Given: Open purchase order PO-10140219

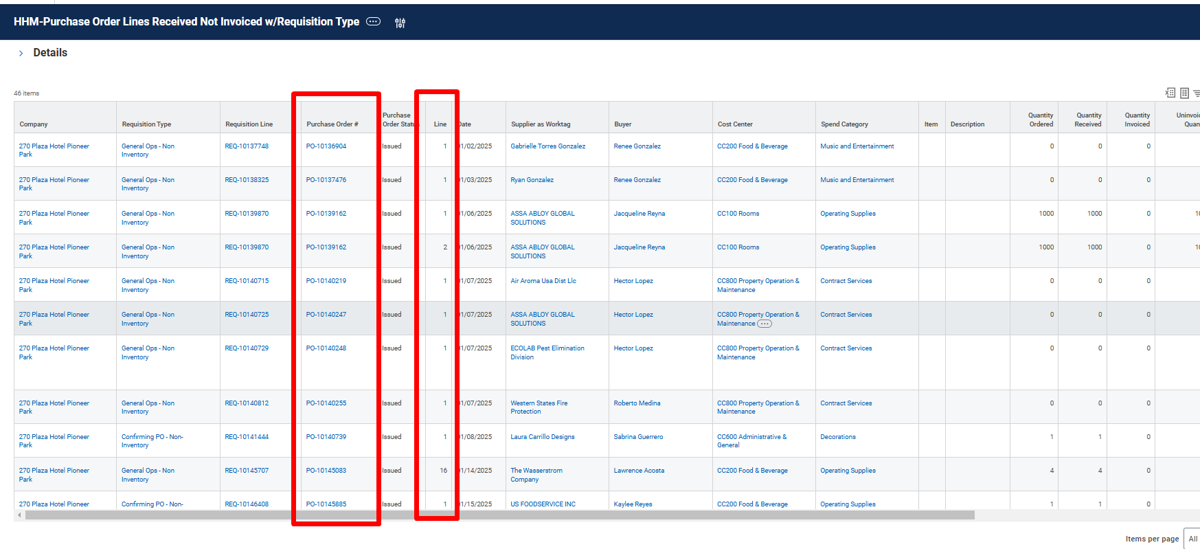Looking at the screenshot, I should pyautogui.click(x=326, y=281).
